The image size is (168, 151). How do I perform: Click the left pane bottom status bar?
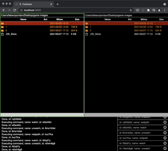(42, 115)
